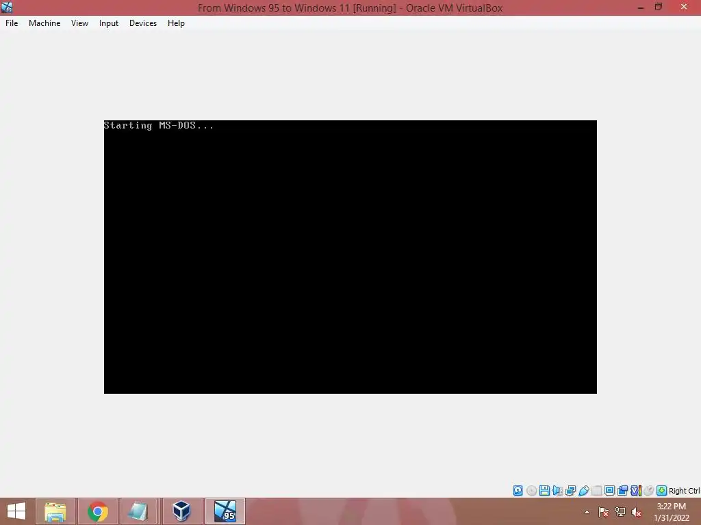Click the audio status icon

pos(557,491)
